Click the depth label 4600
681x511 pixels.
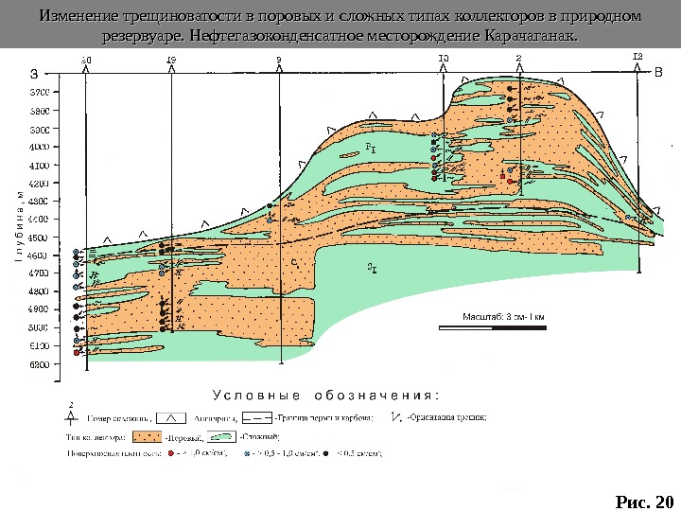point(38,255)
